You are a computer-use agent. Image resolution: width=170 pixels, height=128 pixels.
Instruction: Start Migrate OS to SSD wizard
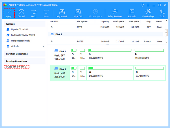click(20, 29)
